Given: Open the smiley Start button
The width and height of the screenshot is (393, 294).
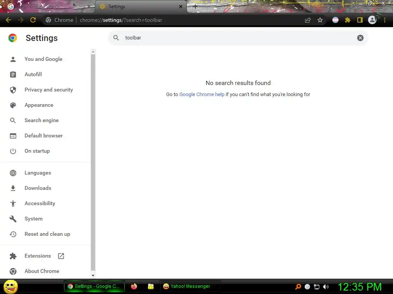Looking at the screenshot, I should click(10, 286).
